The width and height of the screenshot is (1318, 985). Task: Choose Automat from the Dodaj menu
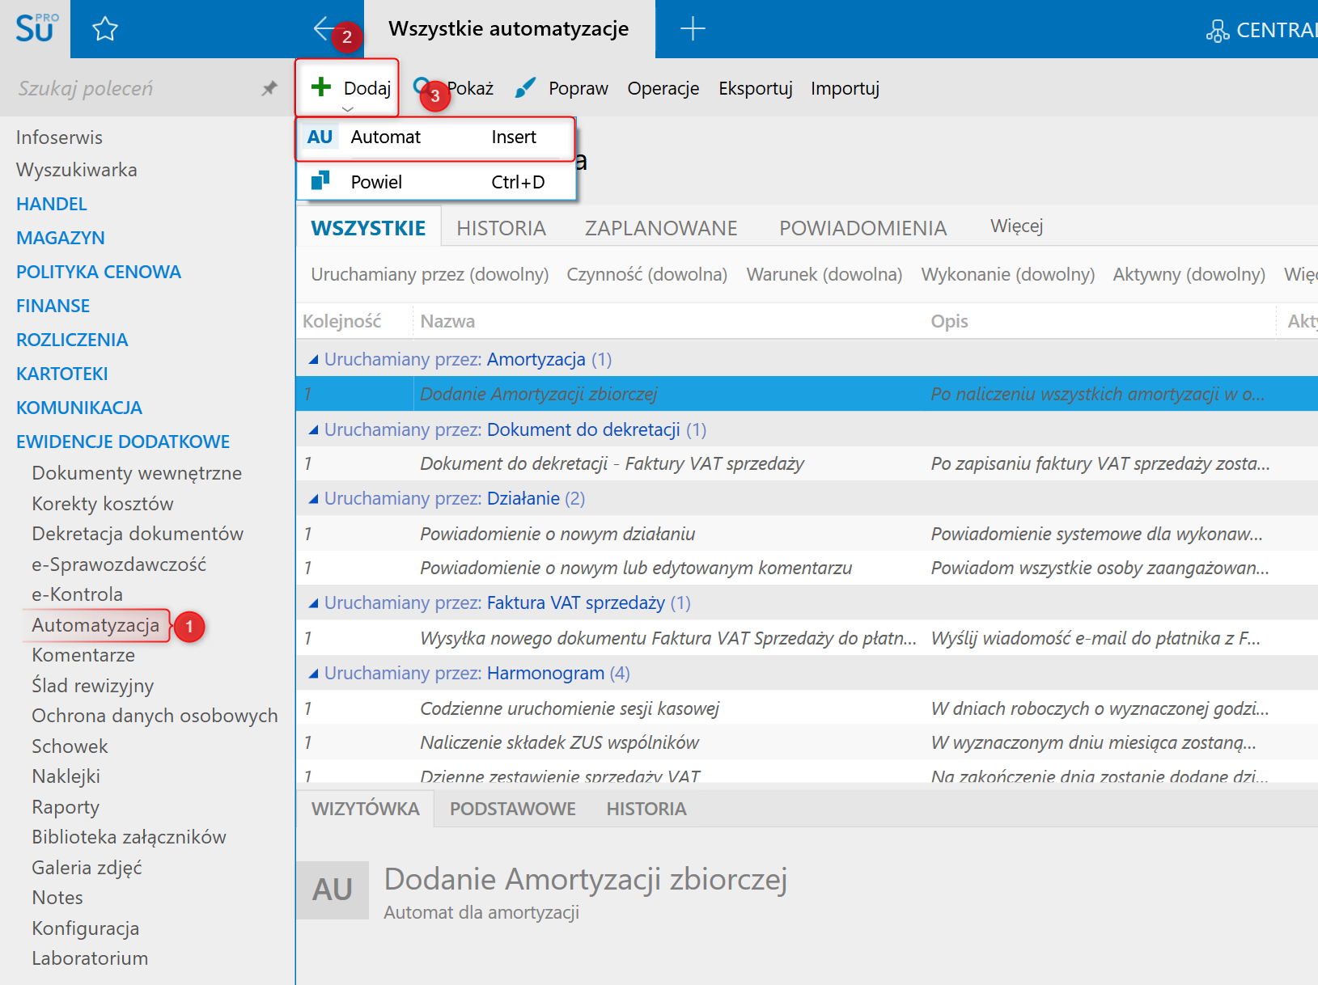(385, 137)
